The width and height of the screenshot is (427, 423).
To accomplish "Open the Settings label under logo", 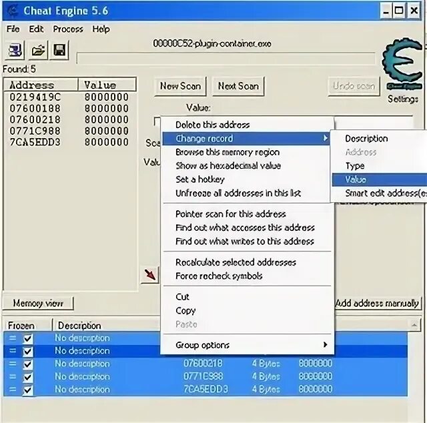I will click(403, 99).
